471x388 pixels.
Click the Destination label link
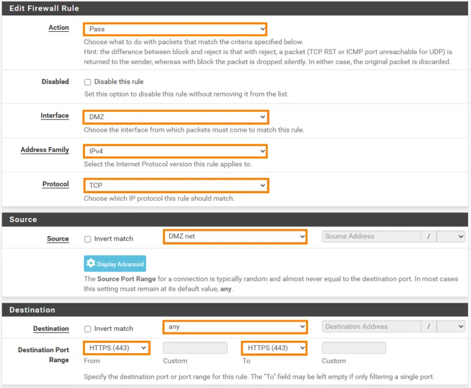click(51, 329)
